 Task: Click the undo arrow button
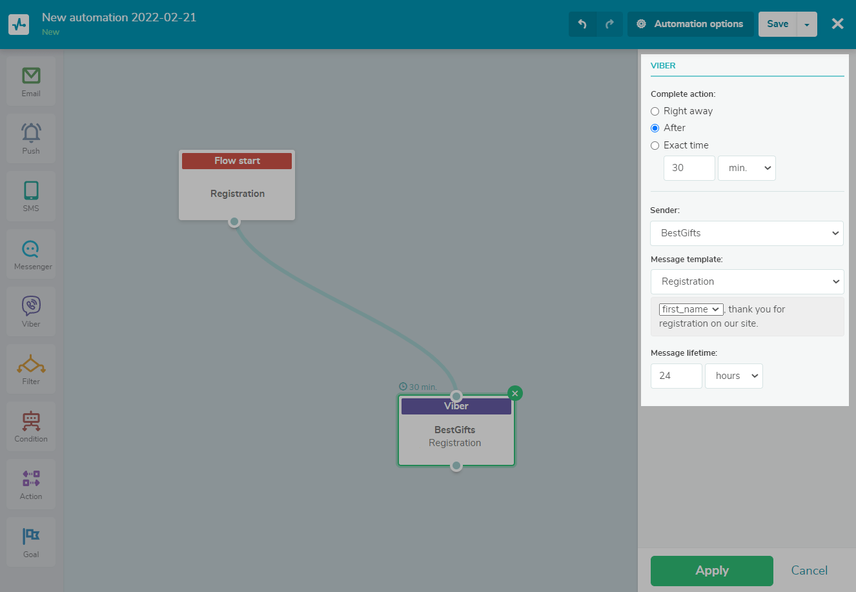(582, 24)
